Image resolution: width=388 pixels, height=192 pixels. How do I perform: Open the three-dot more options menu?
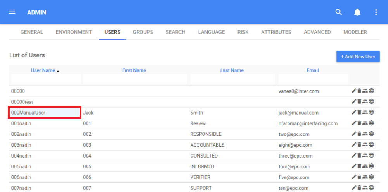pyautogui.click(x=376, y=12)
